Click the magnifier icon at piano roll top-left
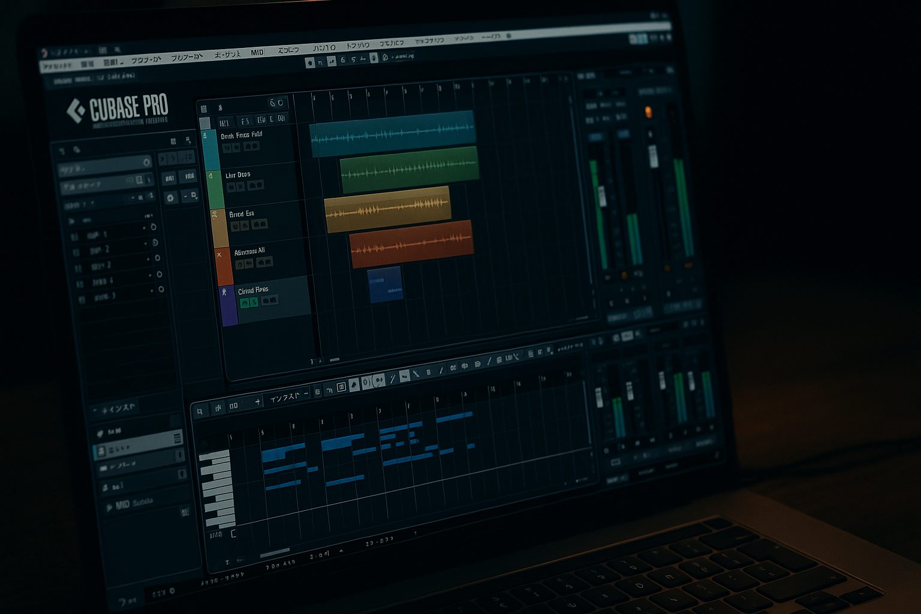The width and height of the screenshot is (921, 614). pos(200,411)
